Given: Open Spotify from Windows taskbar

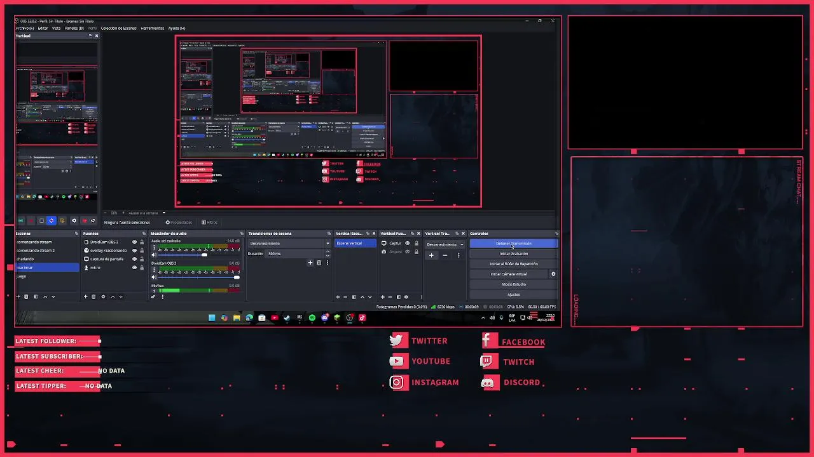Looking at the screenshot, I should 312,317.
